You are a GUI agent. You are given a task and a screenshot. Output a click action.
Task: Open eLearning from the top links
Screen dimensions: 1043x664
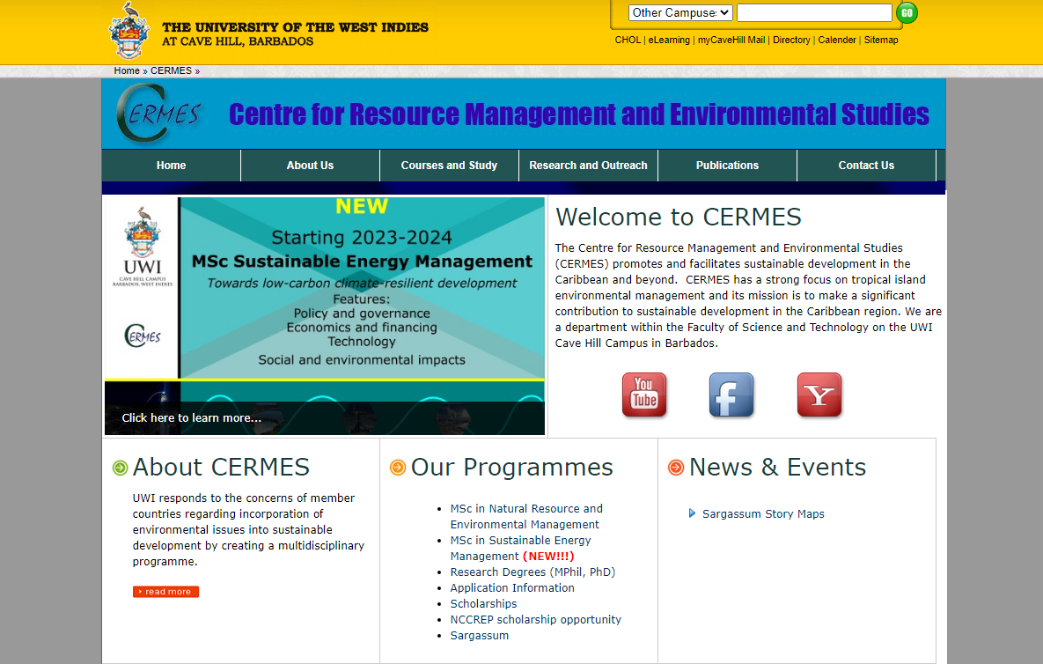pyautogui.click(x=669, y=40)
